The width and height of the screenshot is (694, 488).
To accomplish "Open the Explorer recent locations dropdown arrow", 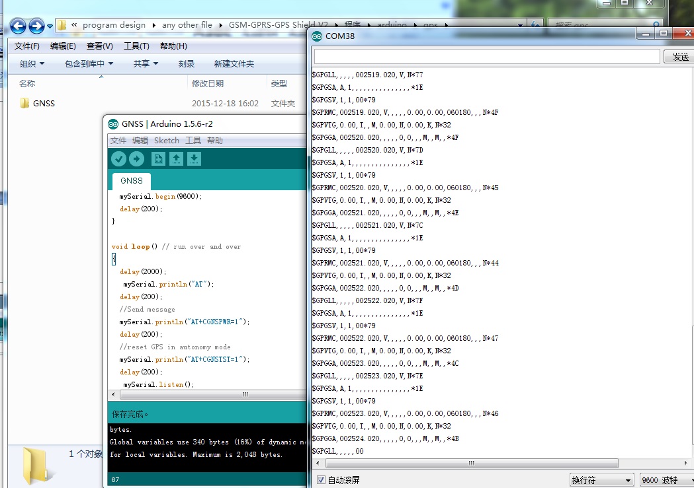I will (50, 26).
